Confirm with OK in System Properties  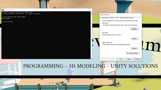point(120,59)
